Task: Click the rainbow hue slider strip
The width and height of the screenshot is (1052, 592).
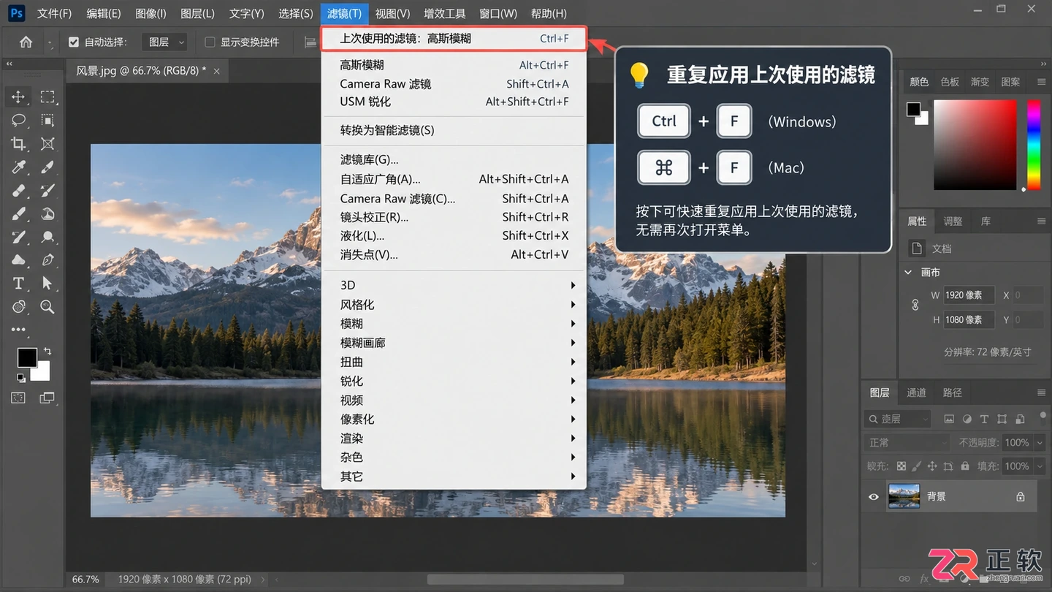Action: point(1034,145)
